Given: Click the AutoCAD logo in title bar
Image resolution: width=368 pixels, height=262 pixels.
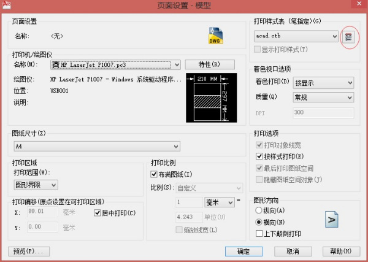Looking at the screenshot, I should [x=6, y=5].
